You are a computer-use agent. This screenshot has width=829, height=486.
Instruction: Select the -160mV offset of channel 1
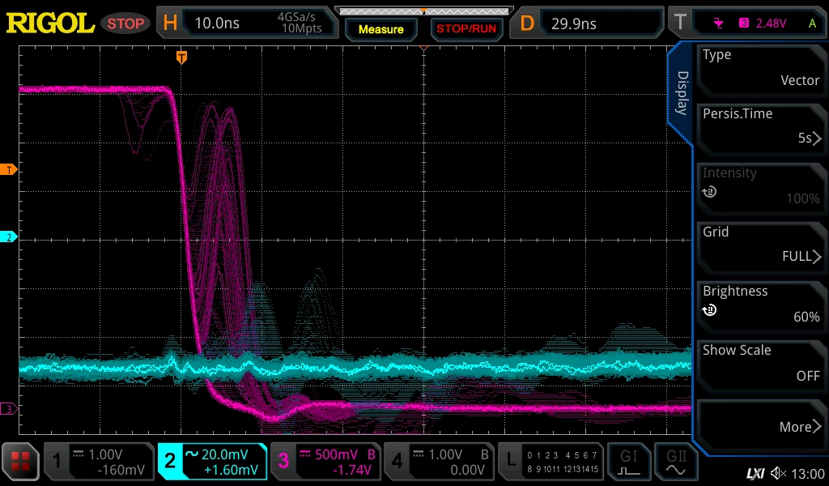[x=121, y=470]
